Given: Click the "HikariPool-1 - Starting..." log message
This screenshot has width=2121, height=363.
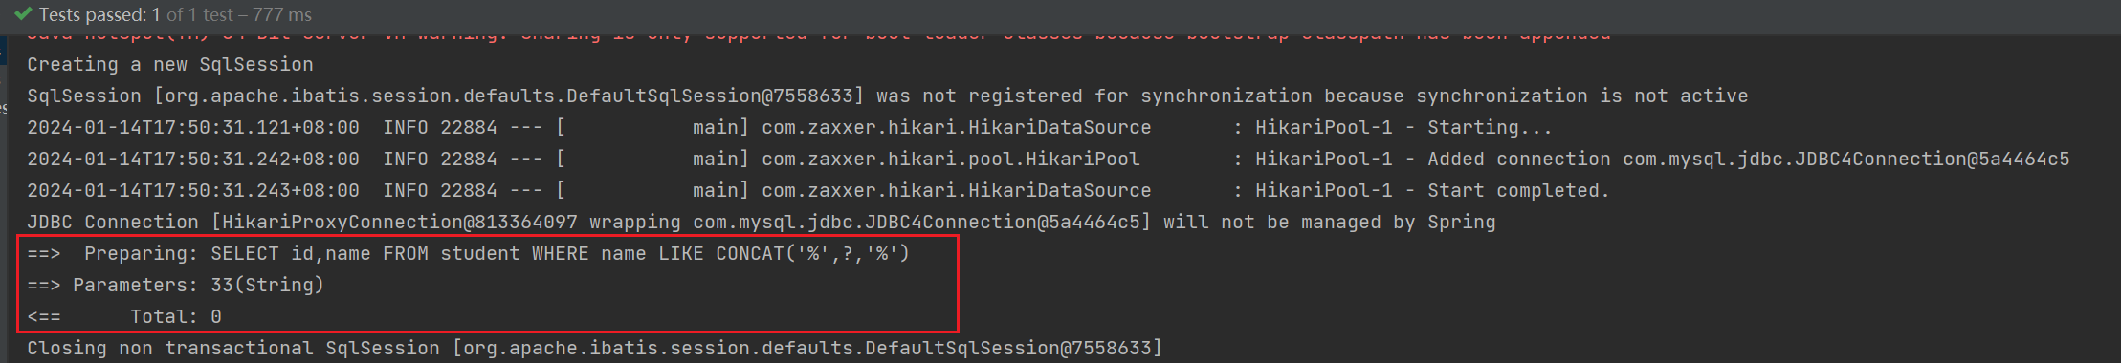Looking at the screenshot, I should point(1403,127).
